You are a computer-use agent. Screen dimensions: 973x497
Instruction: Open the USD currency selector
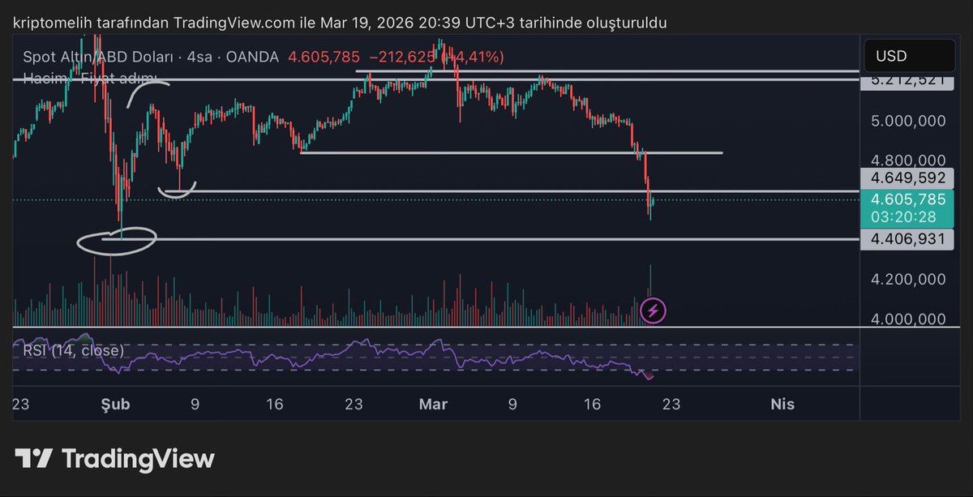(909, 55)
